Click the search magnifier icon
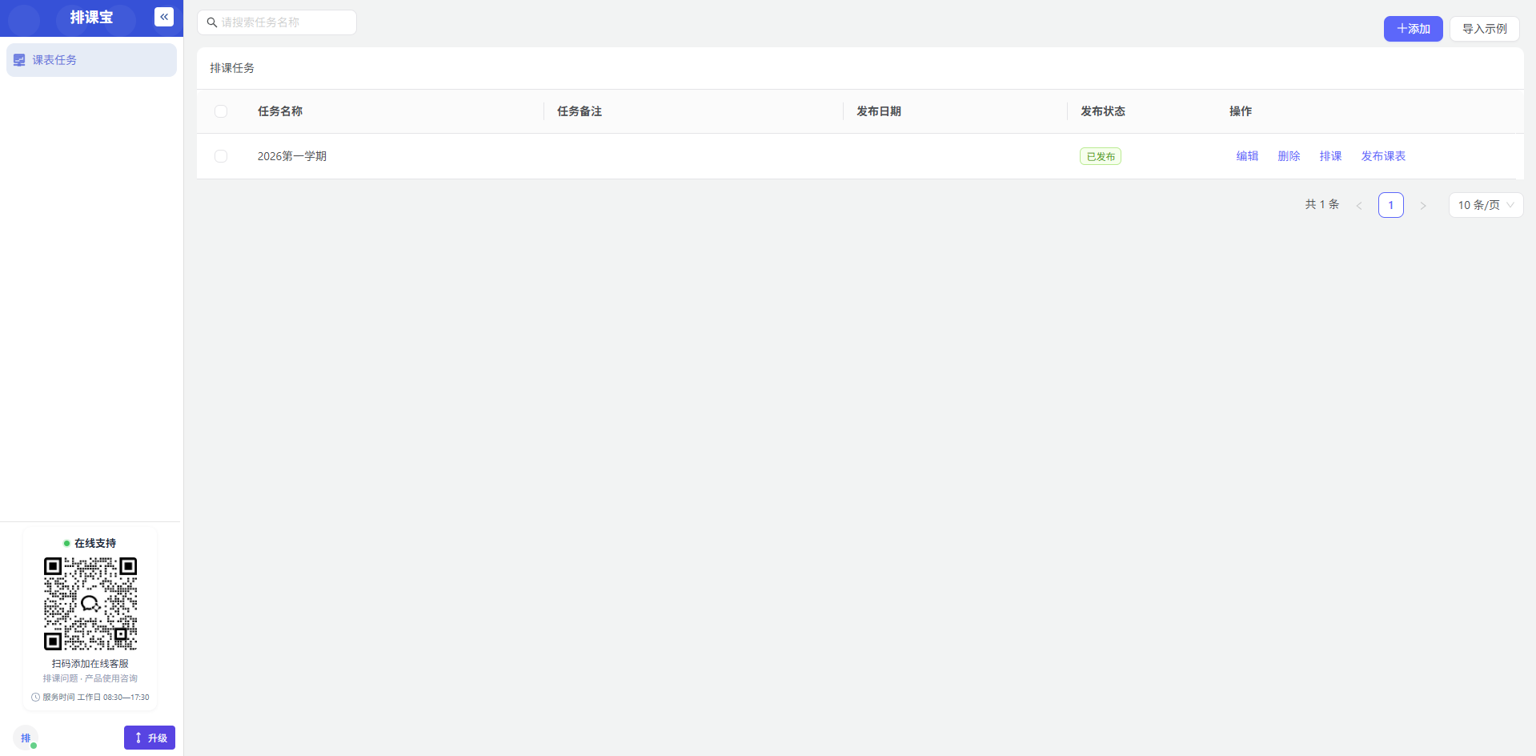 212,22
